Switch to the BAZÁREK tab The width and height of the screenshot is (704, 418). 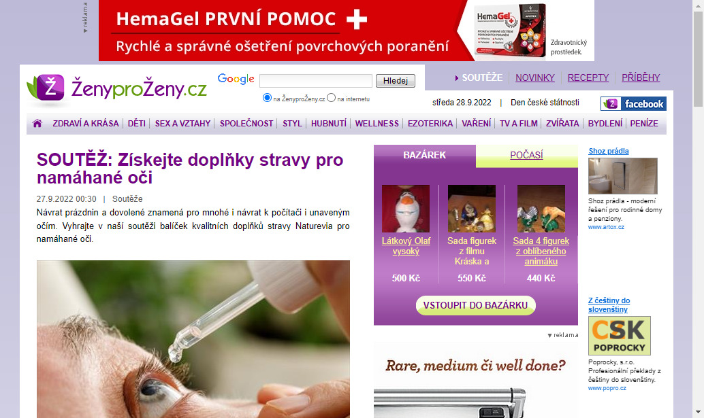(x=424, y=155)
